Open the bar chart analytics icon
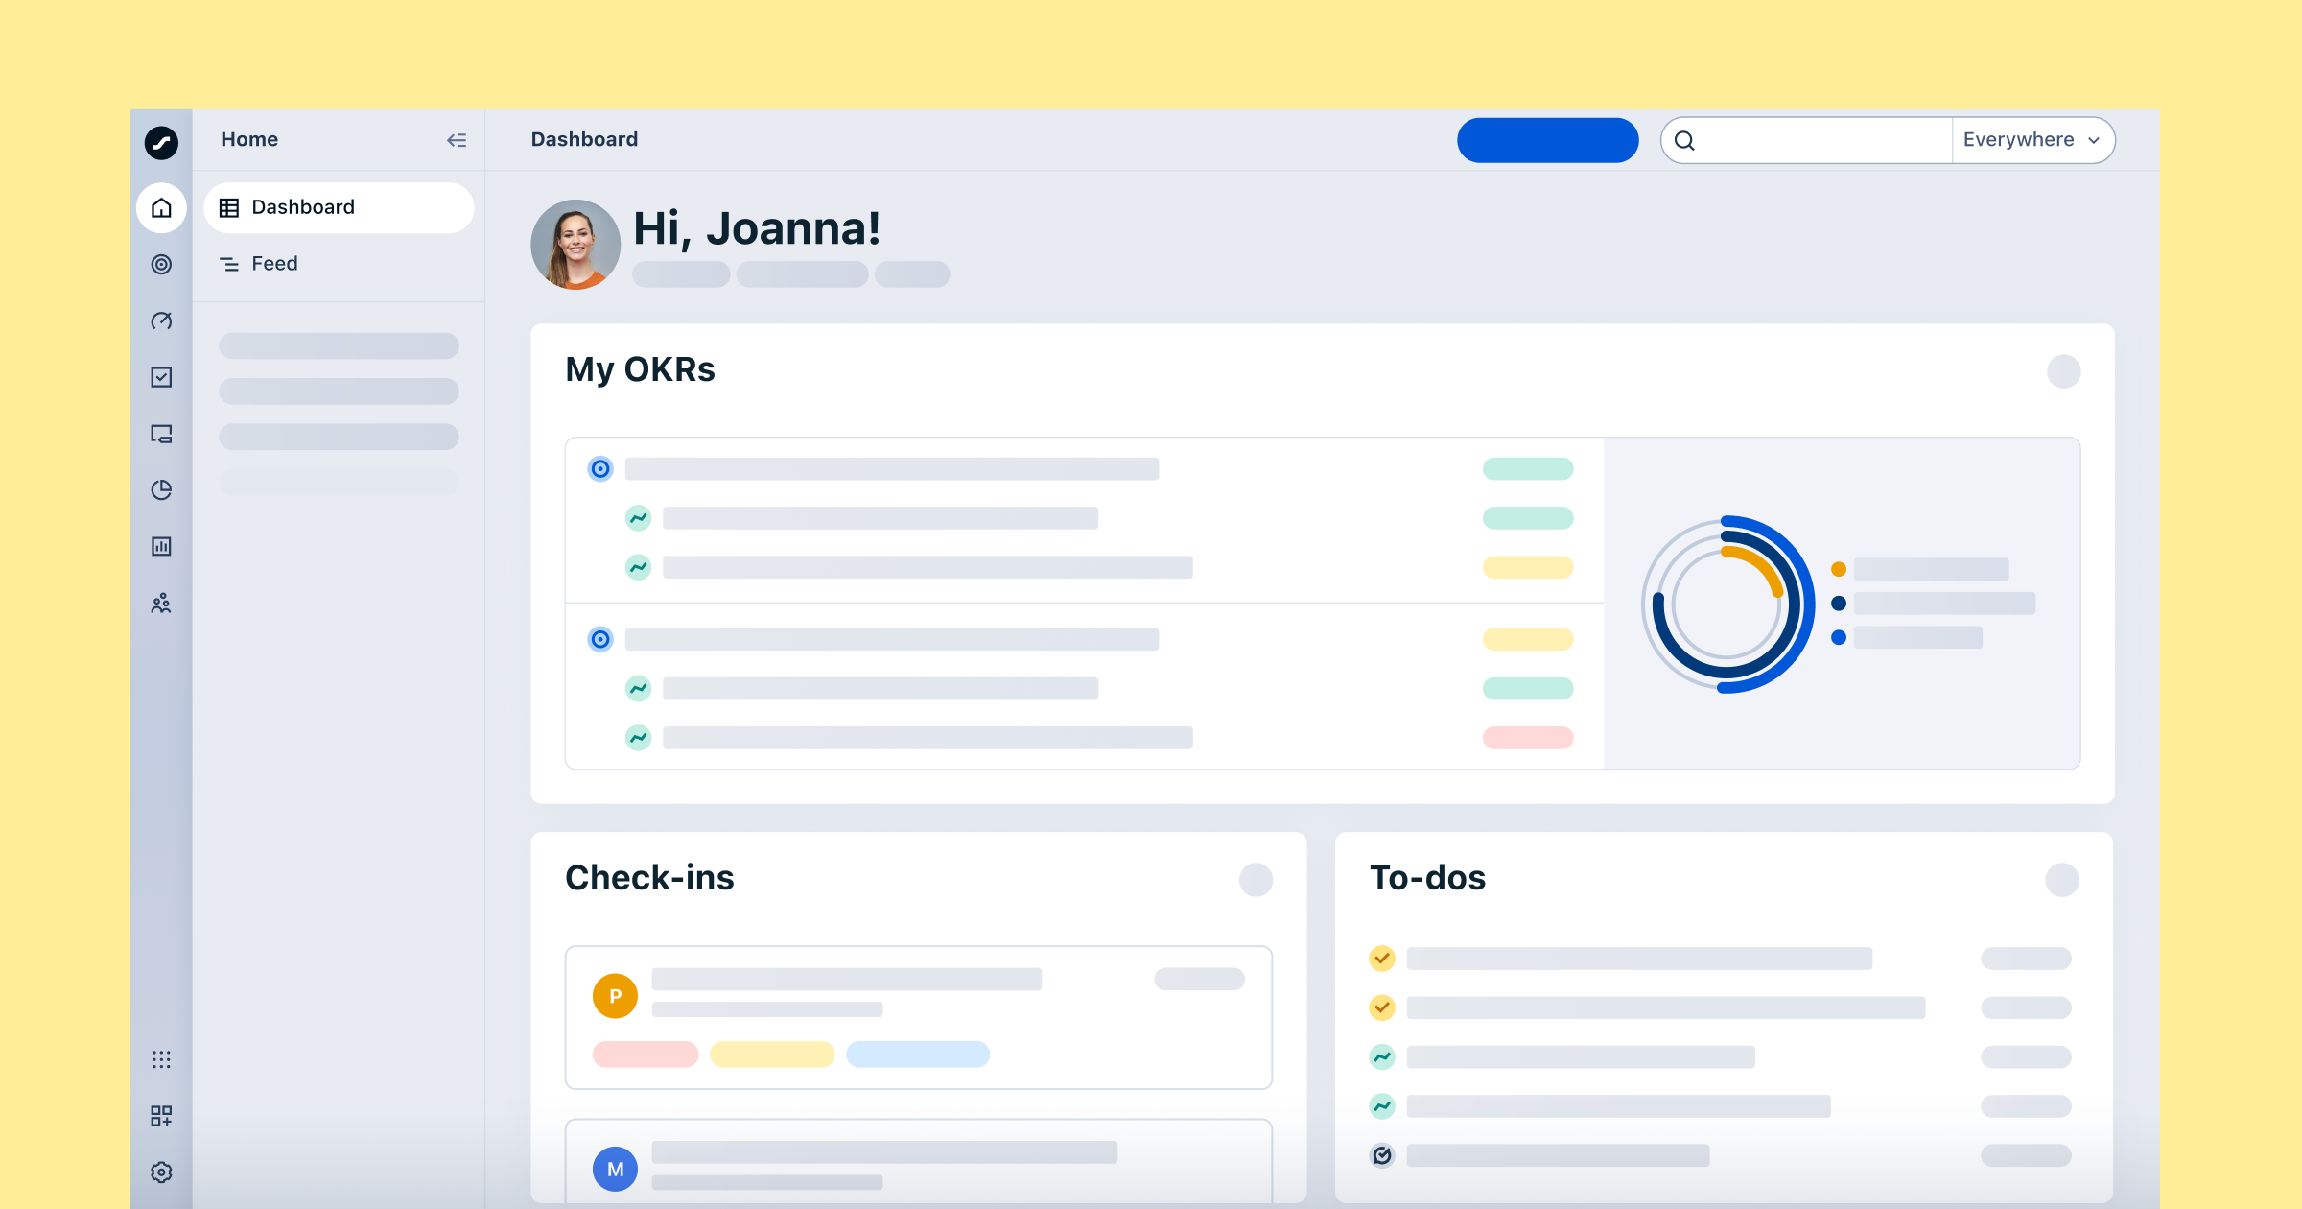Viewport: 2302px width, 1209px height. (161, 545)
